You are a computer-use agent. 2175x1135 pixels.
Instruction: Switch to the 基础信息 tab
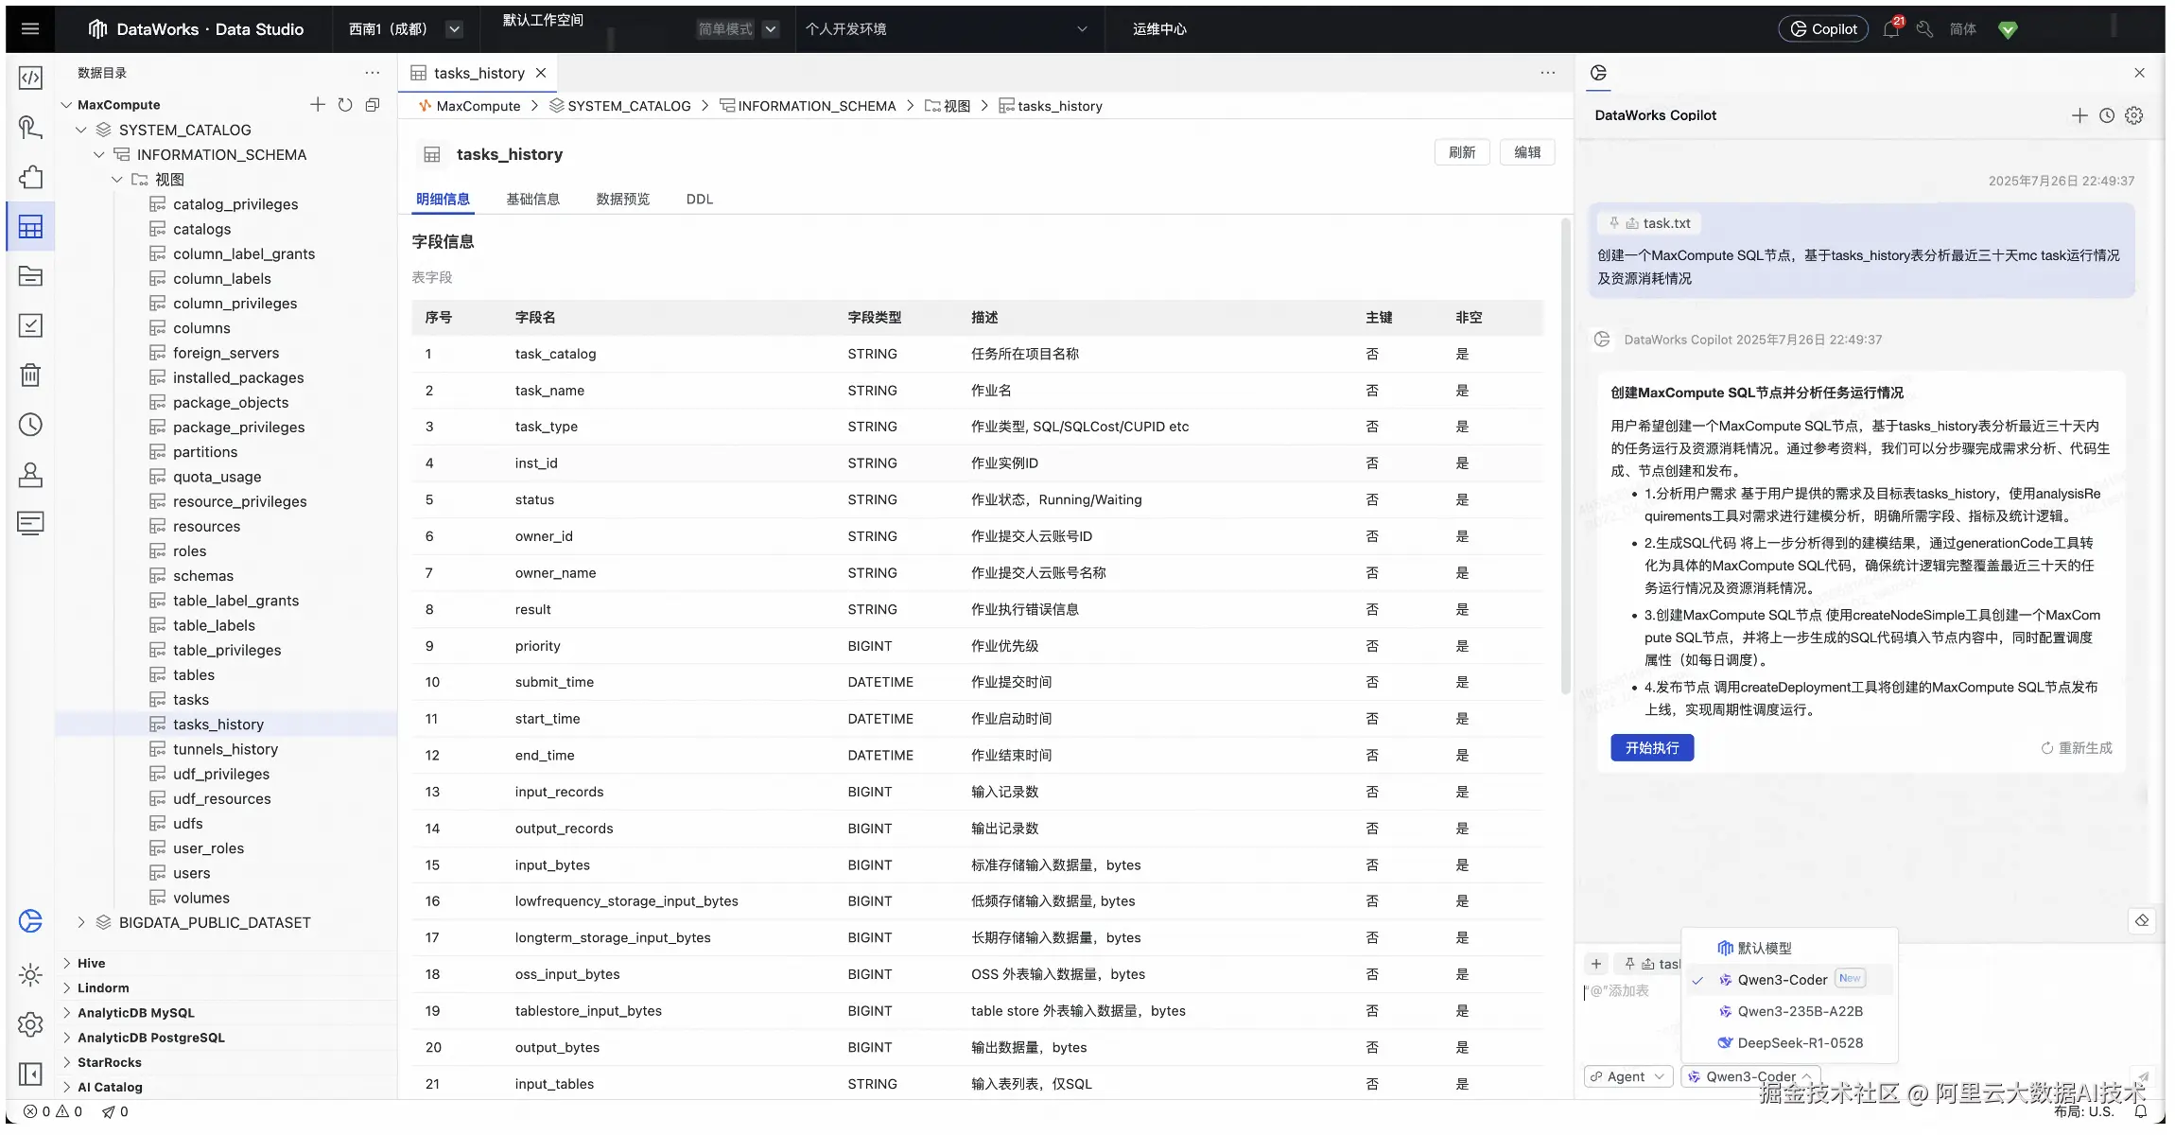point(533,199)
